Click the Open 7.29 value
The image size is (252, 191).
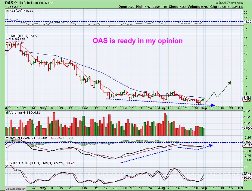126,7
